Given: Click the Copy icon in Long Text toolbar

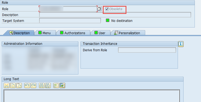Looking at the screenshot, I should [x=13, y=85].
